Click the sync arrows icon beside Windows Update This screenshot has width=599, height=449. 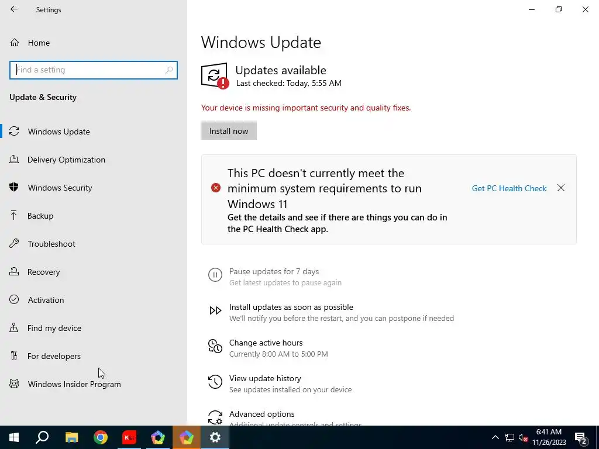pos(14,132)
